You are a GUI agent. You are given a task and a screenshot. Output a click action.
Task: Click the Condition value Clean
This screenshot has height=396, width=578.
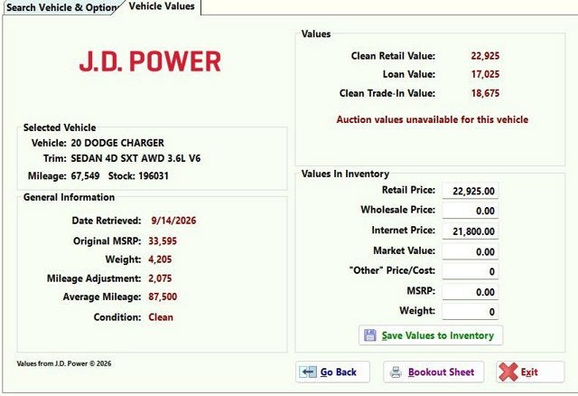pyautogui.click(x=161, y=317)
